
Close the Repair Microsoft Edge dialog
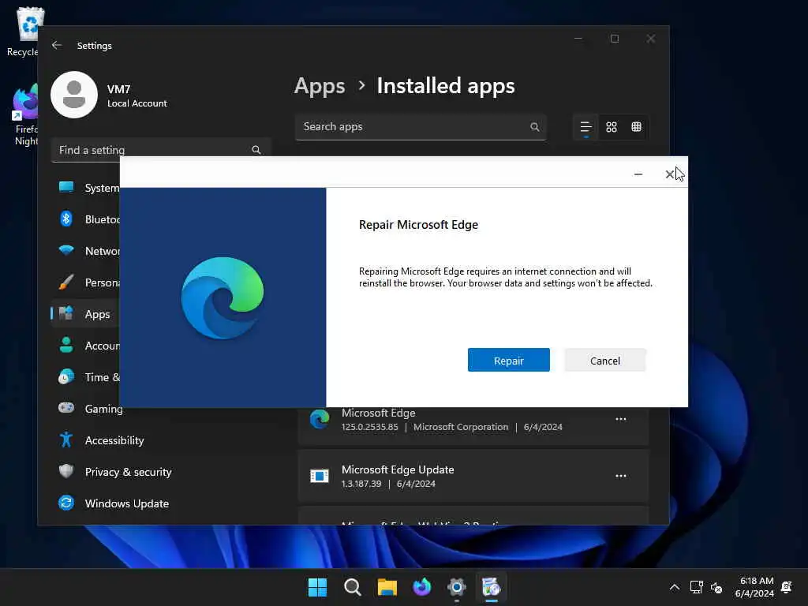tap(669, 174)
